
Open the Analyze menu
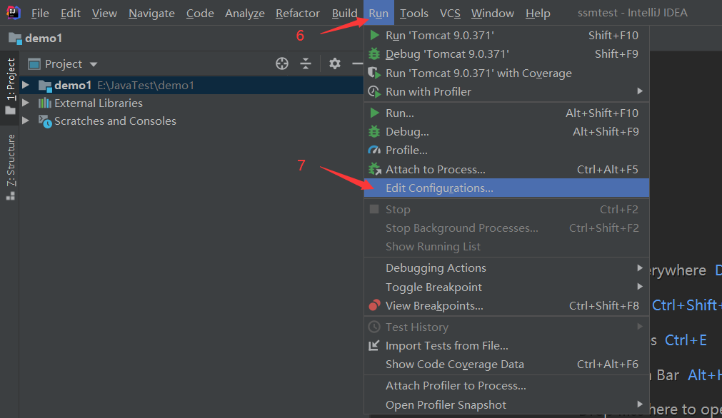[x=244, y=14]
